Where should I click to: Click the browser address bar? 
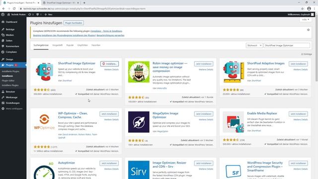[x=158, y=9]
